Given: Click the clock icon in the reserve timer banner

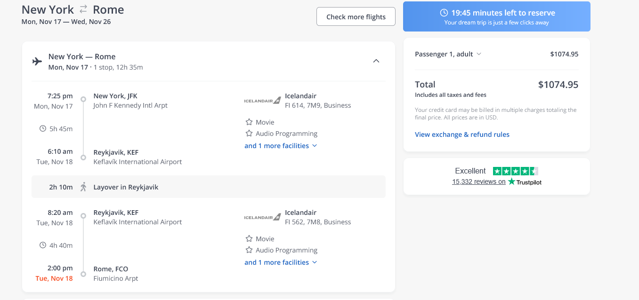Looking at the screenshot, I should pyautogui.click(x=444, y=13).
